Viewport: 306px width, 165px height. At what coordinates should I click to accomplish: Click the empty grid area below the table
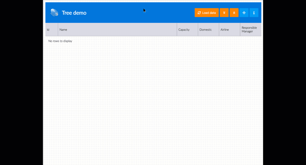[153, 104]
